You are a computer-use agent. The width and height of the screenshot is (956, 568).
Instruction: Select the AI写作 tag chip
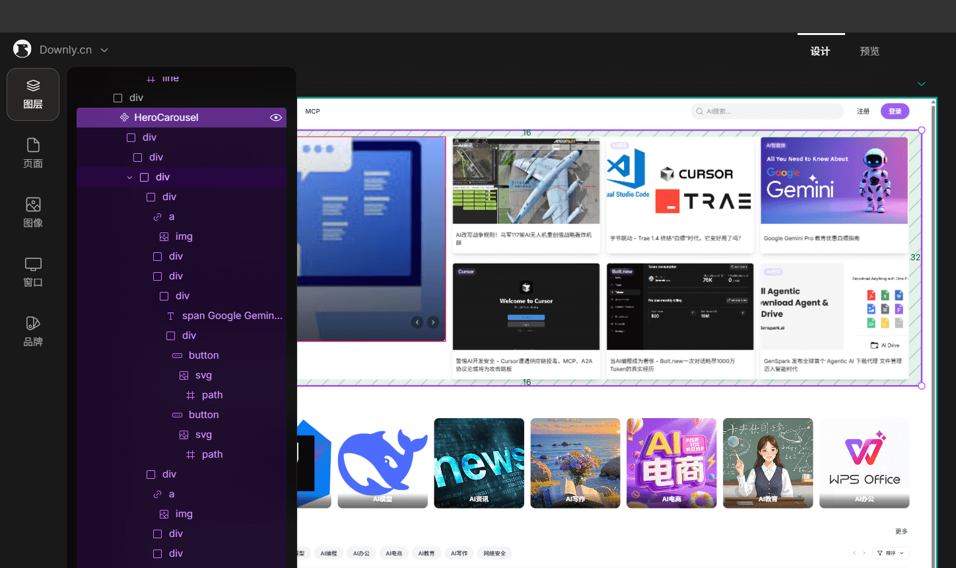pyautogui.click(x=459, y=553)
